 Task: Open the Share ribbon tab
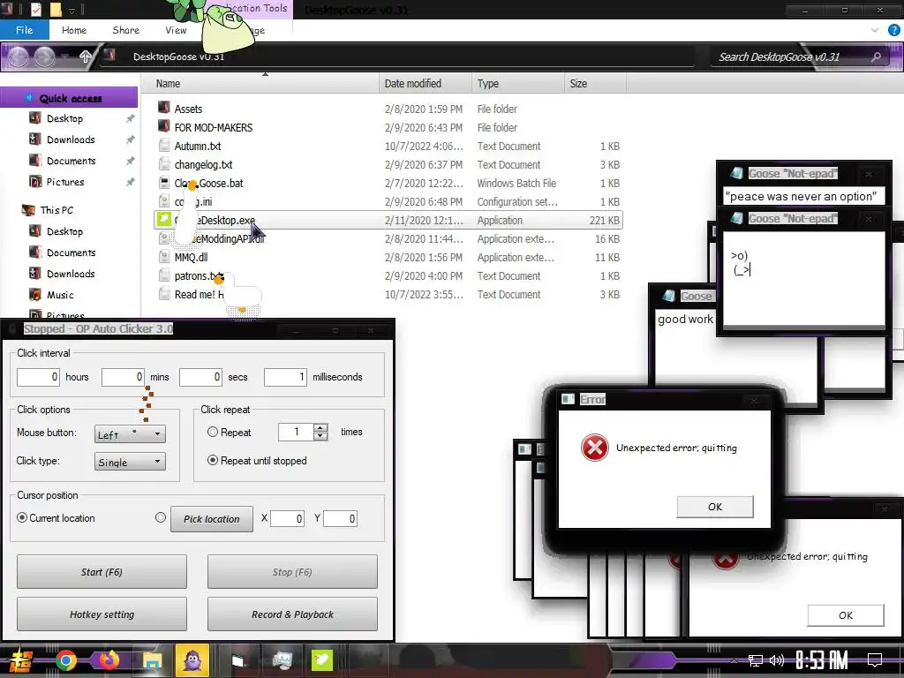pos(125,30)
